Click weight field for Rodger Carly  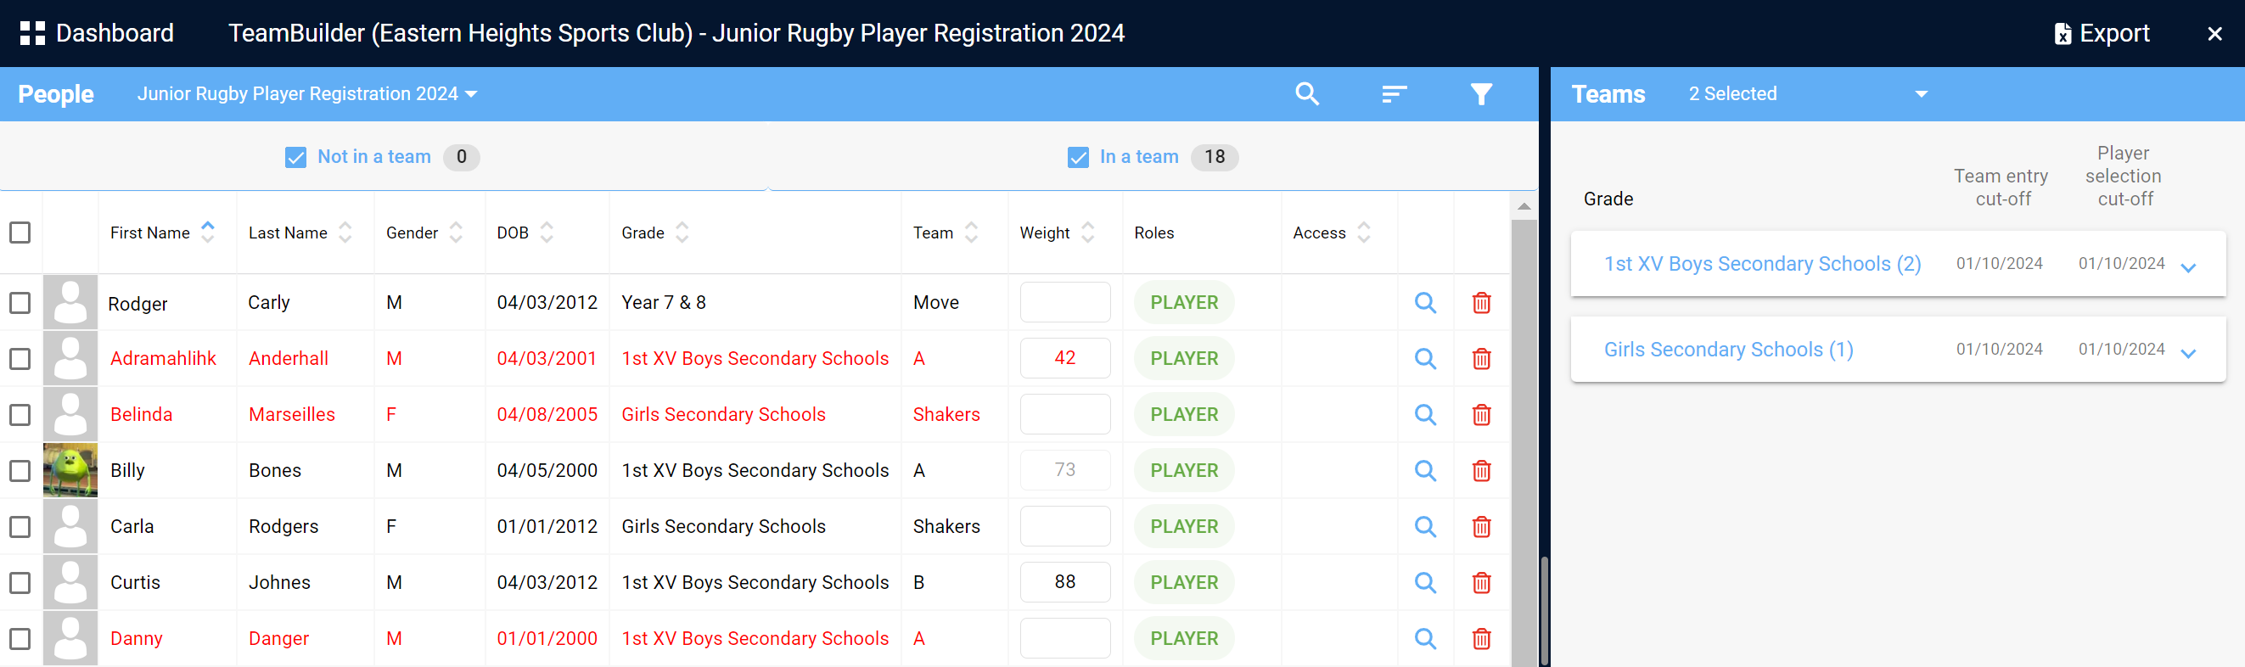1065,303
